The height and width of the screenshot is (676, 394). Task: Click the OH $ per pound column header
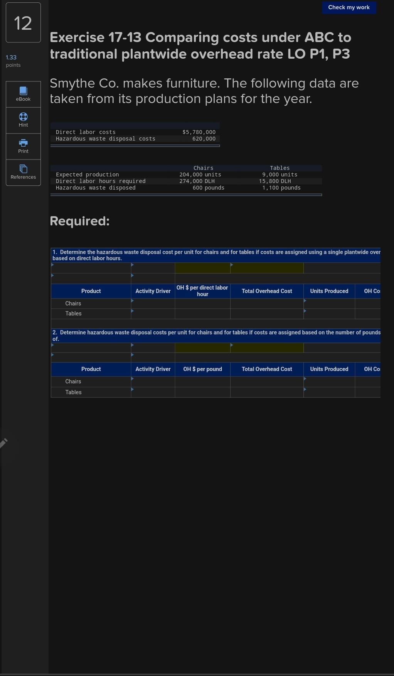point(202,369)
